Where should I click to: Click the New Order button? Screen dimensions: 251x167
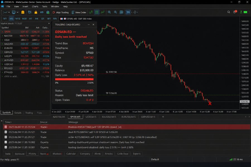coord(79,12)
